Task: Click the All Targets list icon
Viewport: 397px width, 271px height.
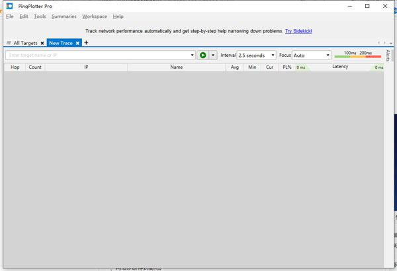Action: [9, 43]
